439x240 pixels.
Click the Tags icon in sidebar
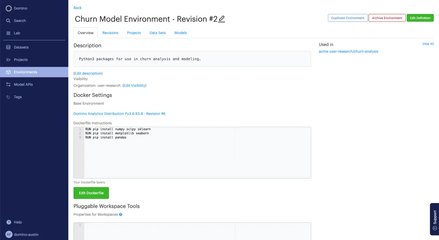(x=8, y=97)
